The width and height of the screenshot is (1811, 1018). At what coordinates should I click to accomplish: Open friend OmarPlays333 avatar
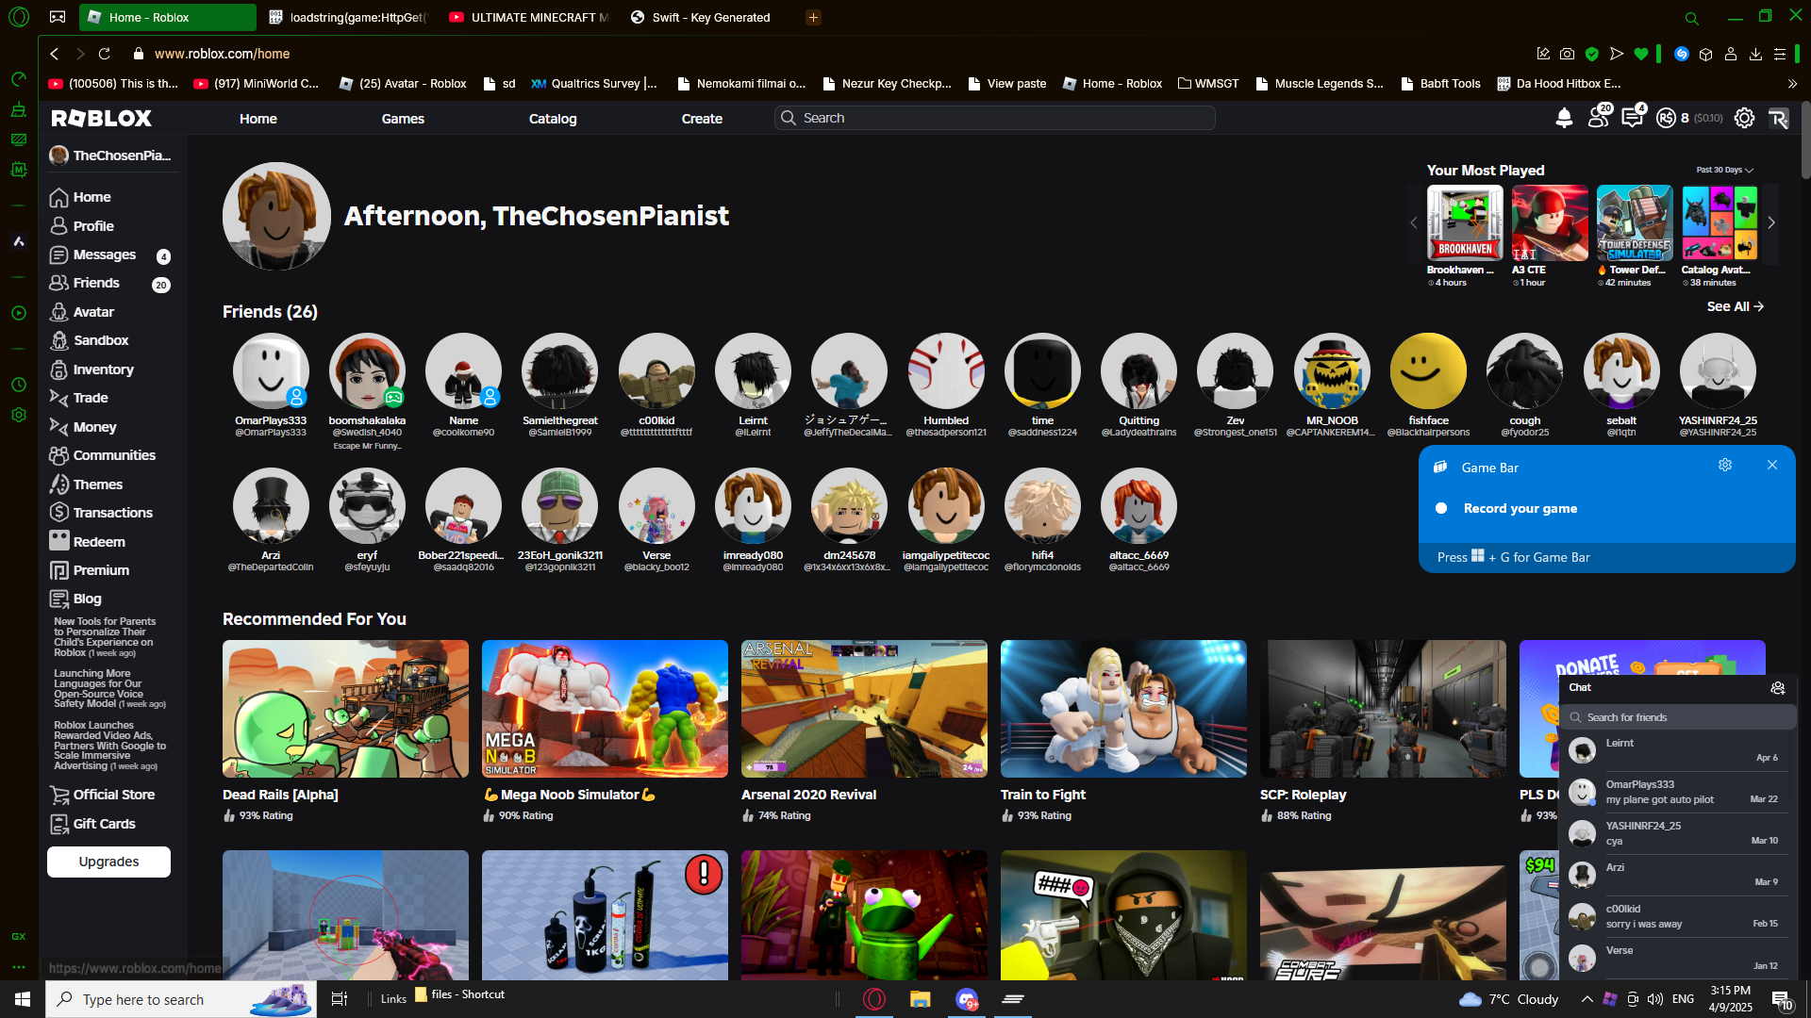click(x=271, y=371)
